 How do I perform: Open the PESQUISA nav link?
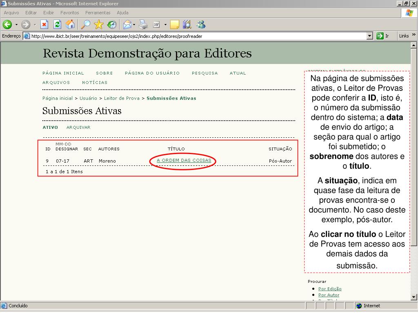click(205, 73)
